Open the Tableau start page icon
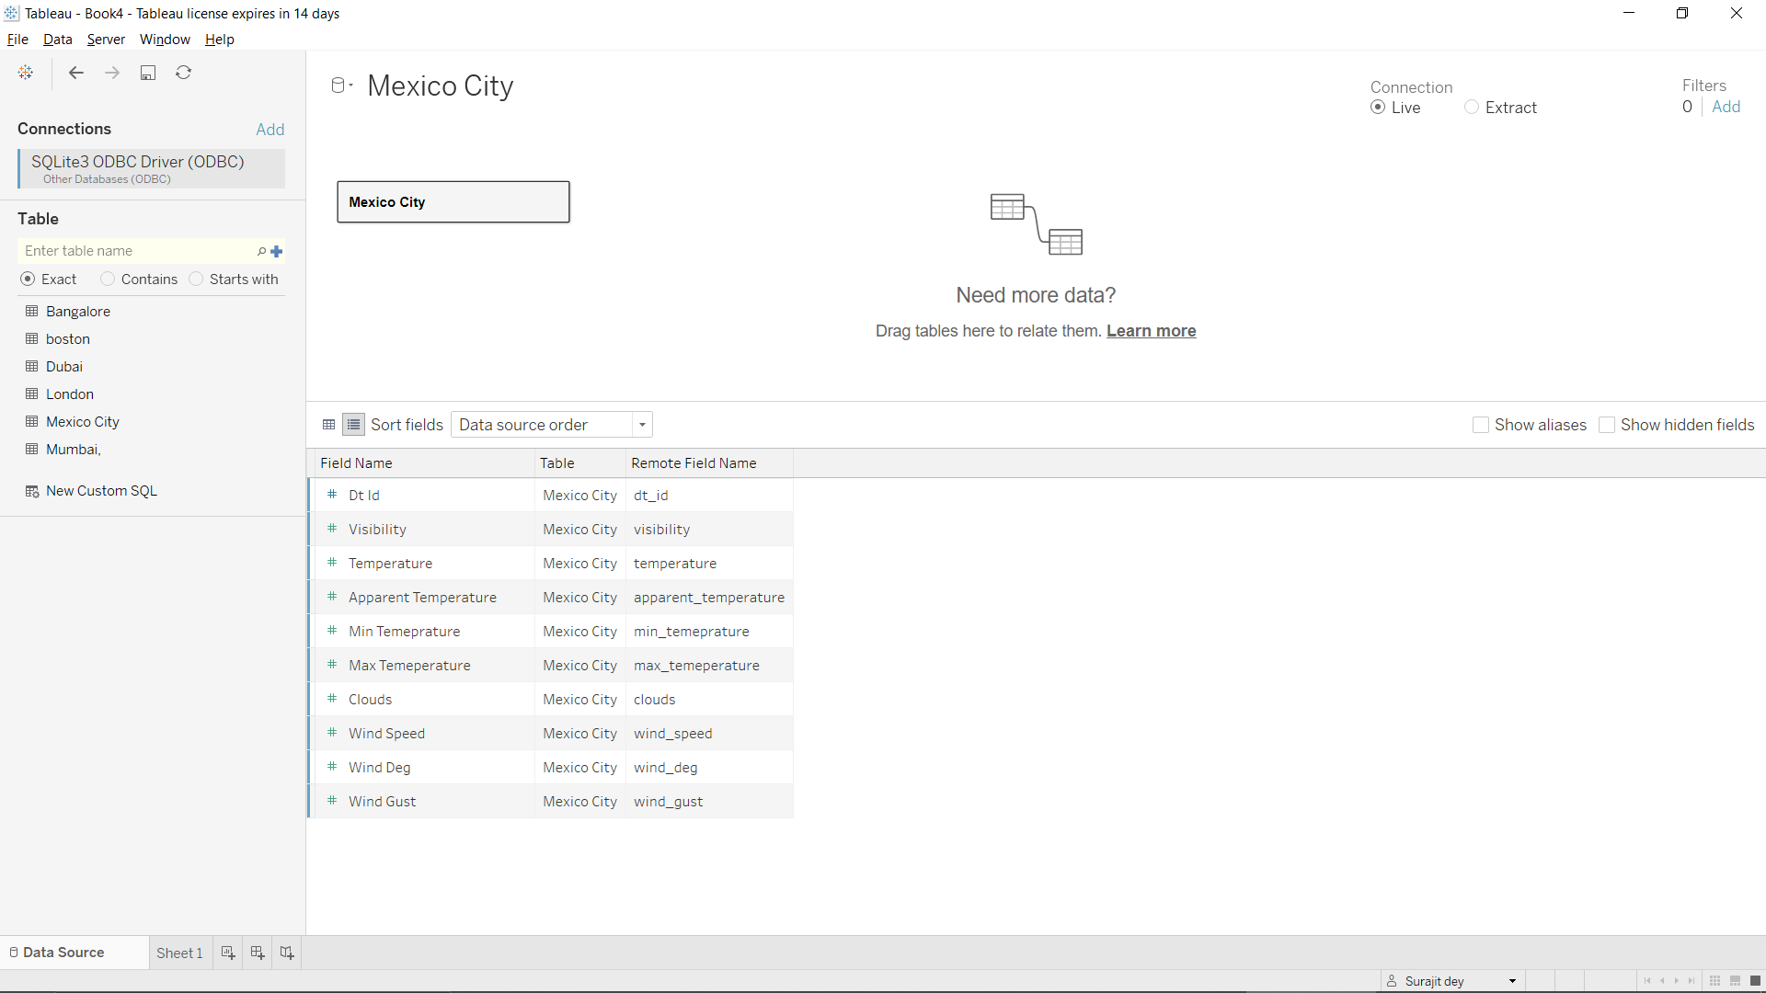Viewport: 1766px width, 993px height. pos(25,73)
